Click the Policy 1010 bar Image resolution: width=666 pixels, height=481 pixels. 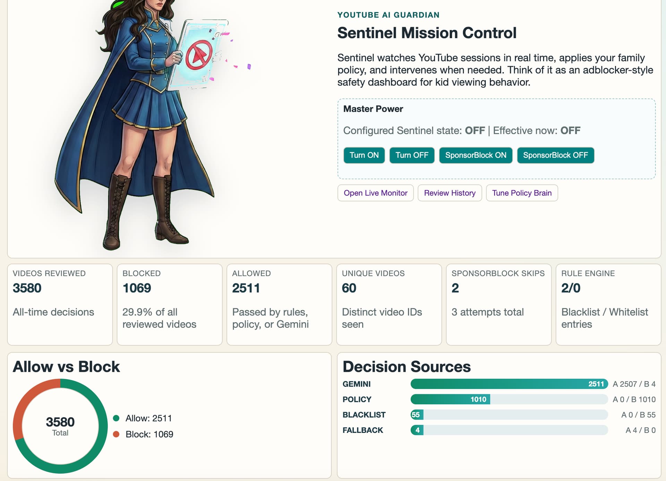coord(450,399)
